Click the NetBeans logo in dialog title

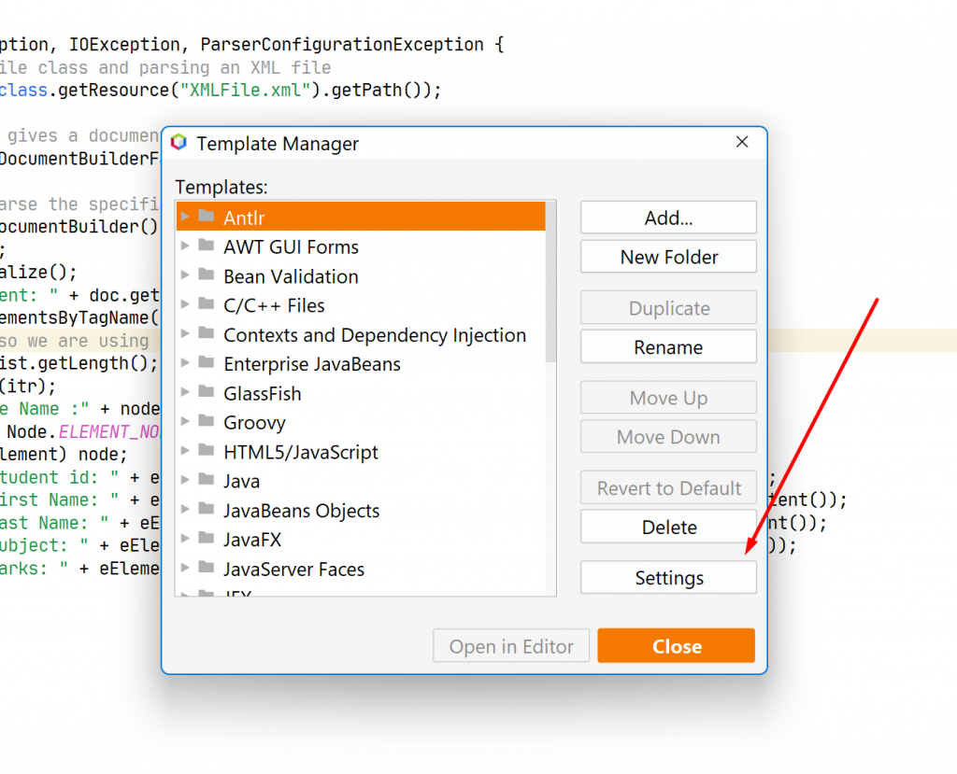click(x=179, y=143)
